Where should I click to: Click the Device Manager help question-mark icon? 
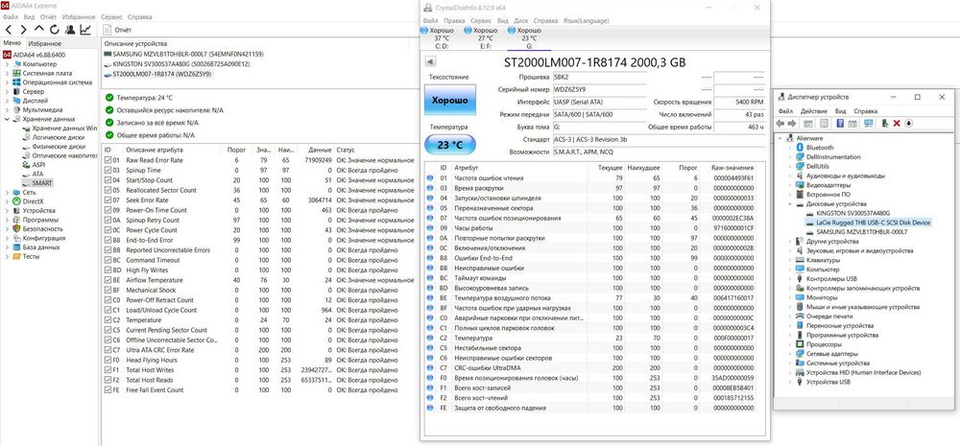pyautogui.click(x=840, y=124)
